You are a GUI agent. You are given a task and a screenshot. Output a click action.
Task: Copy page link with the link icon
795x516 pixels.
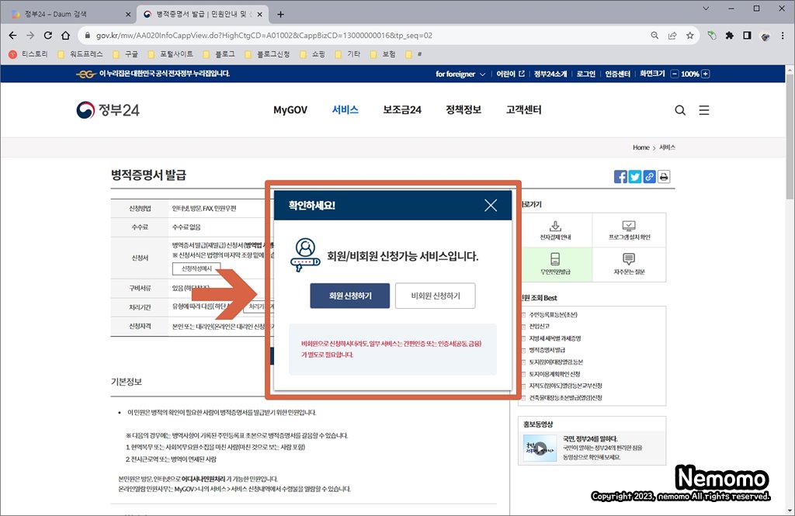(x=649, y=176)
